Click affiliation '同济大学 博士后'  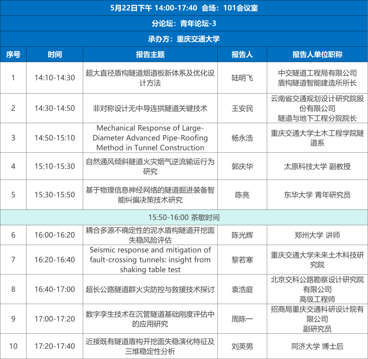click(317, 346)
